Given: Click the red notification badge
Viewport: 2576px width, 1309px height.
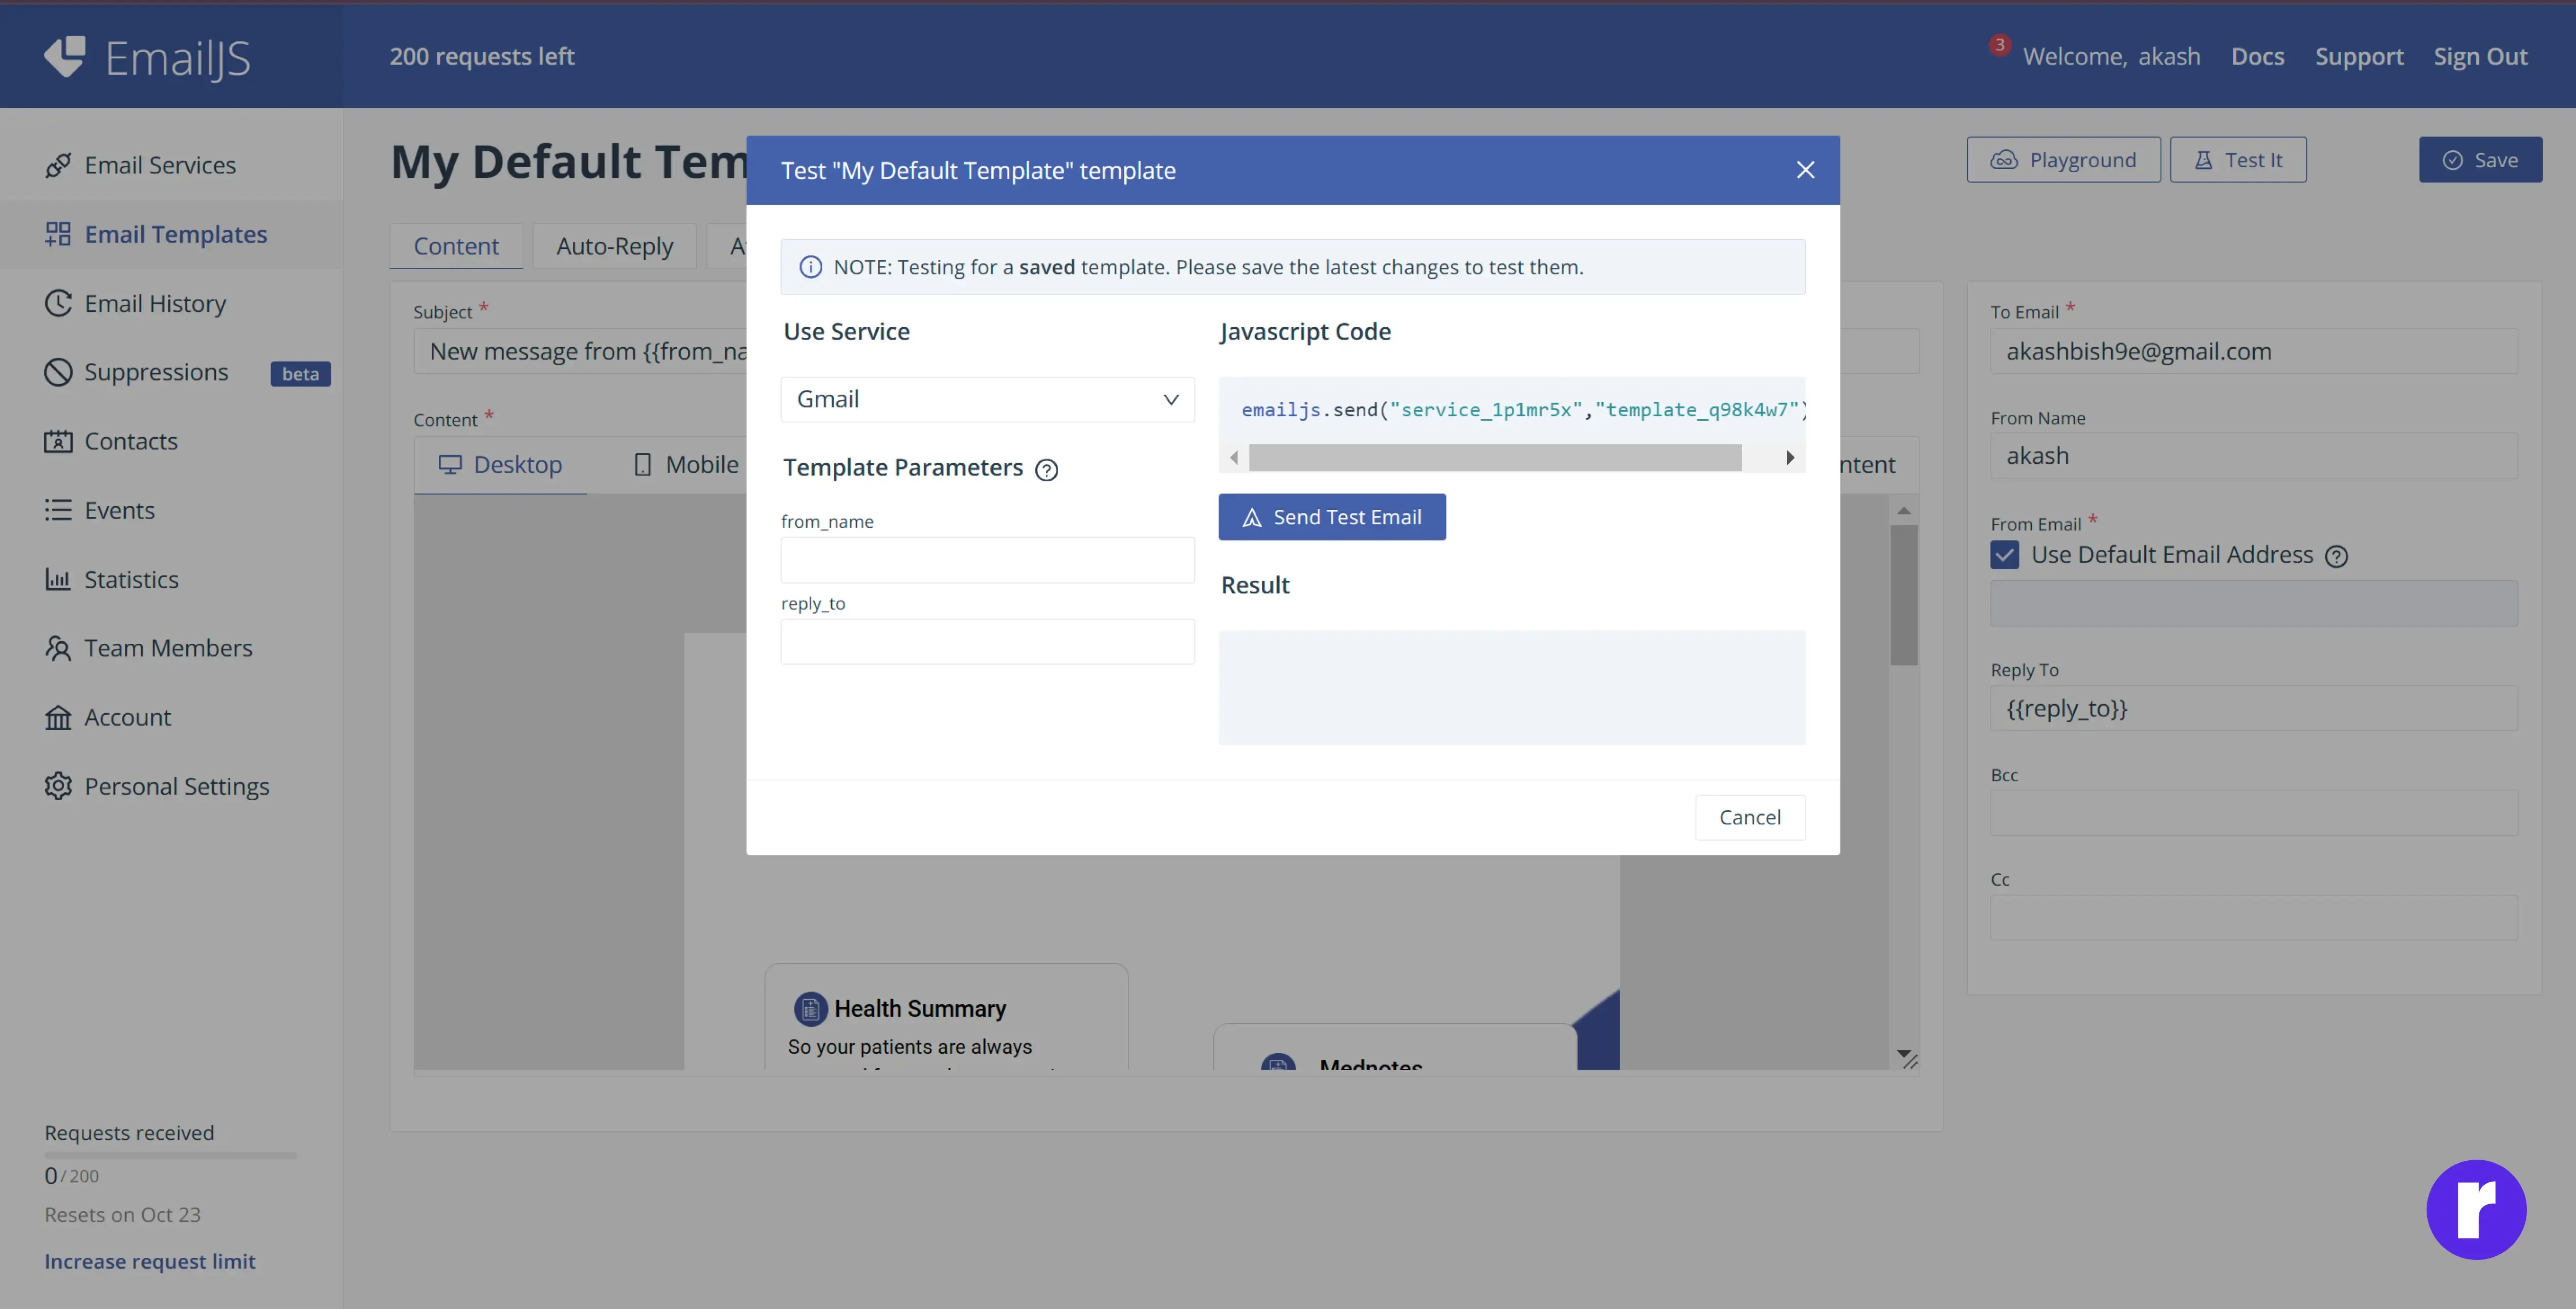Looking at the screenshot, I should [x=1999, y=45].
